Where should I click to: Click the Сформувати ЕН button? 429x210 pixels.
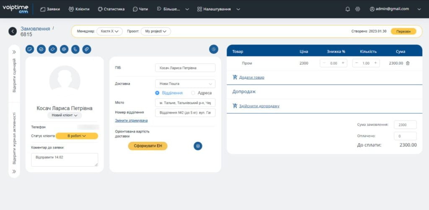(148, 146)
